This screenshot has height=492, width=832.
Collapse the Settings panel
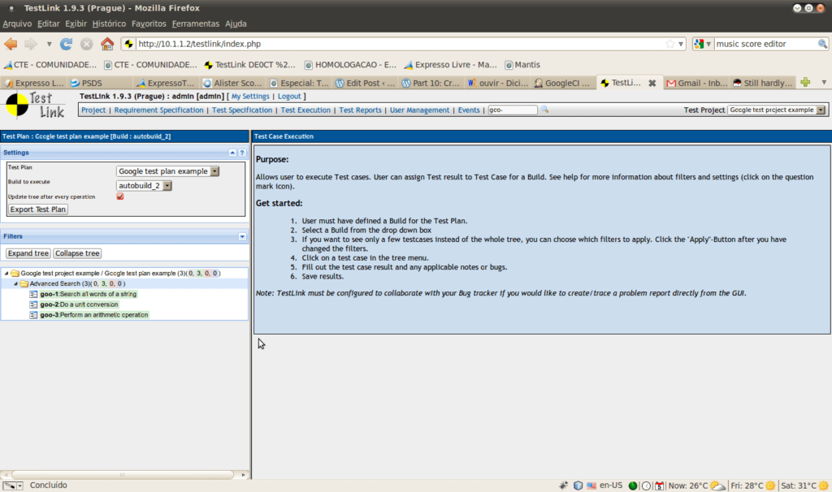232,153
